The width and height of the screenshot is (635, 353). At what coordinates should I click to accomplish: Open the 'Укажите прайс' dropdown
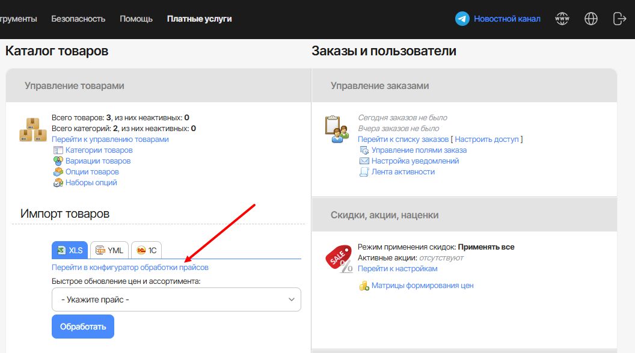176,299
